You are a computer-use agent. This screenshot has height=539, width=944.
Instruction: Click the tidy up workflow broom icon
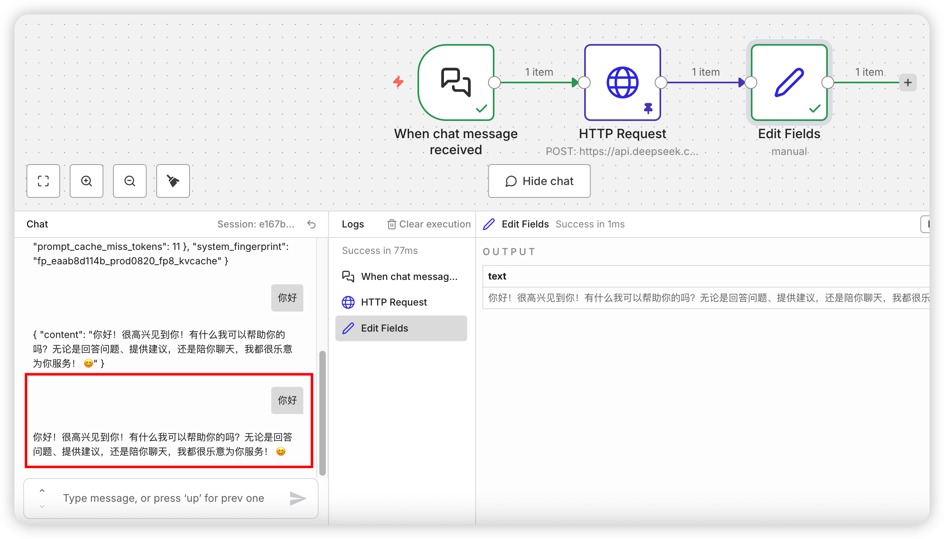(173, 181)
